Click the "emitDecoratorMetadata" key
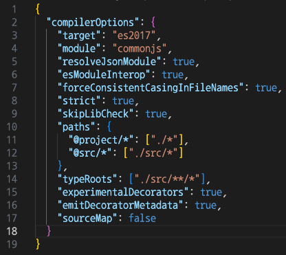286x255 pixels. coord(120,206)
